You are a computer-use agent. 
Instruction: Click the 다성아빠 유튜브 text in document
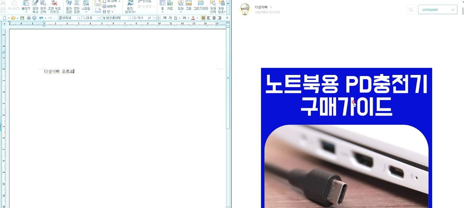[59, 71]
